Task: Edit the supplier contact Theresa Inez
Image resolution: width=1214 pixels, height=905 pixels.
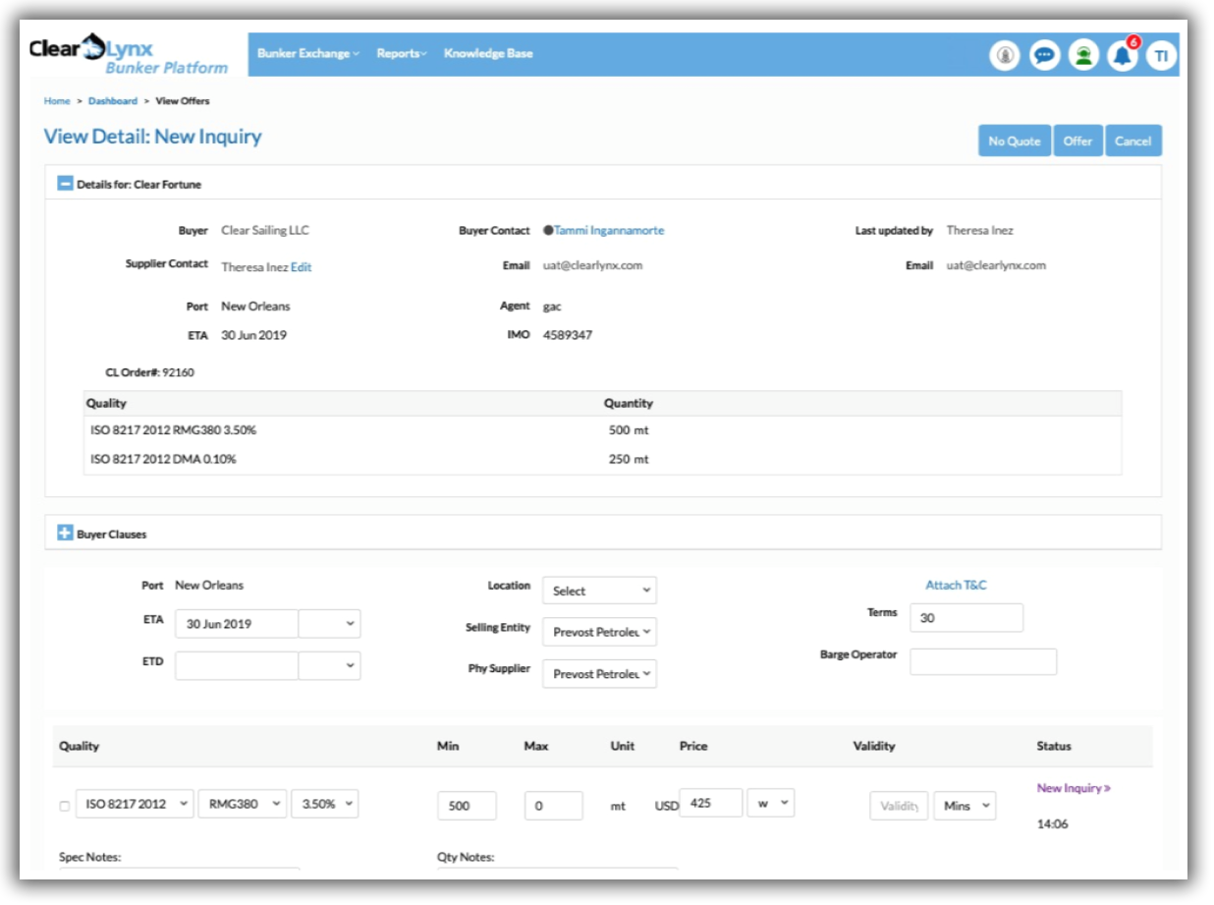Action: 301,267
